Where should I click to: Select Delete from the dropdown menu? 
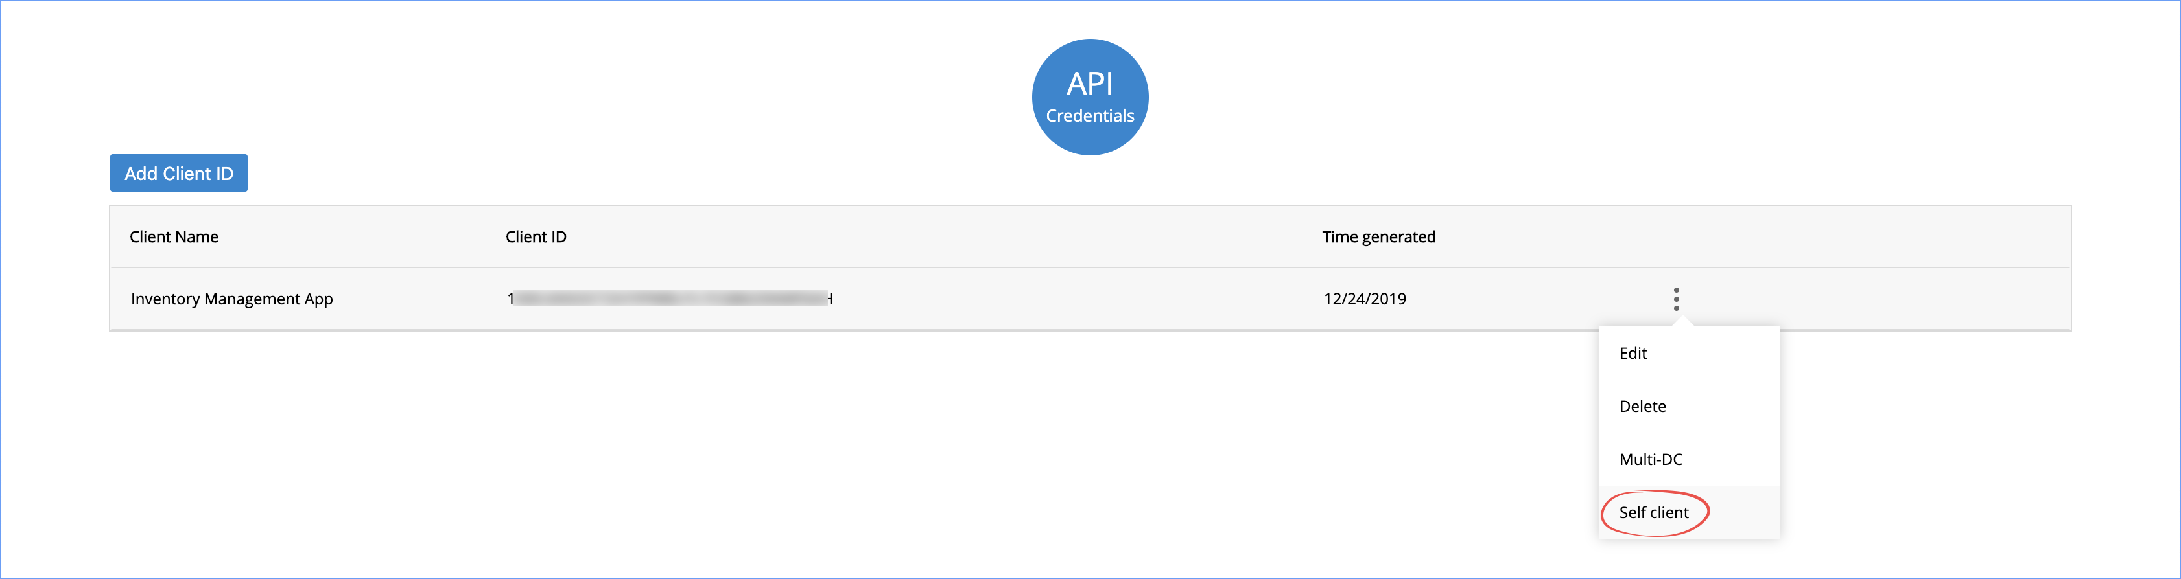[1642, 405]
